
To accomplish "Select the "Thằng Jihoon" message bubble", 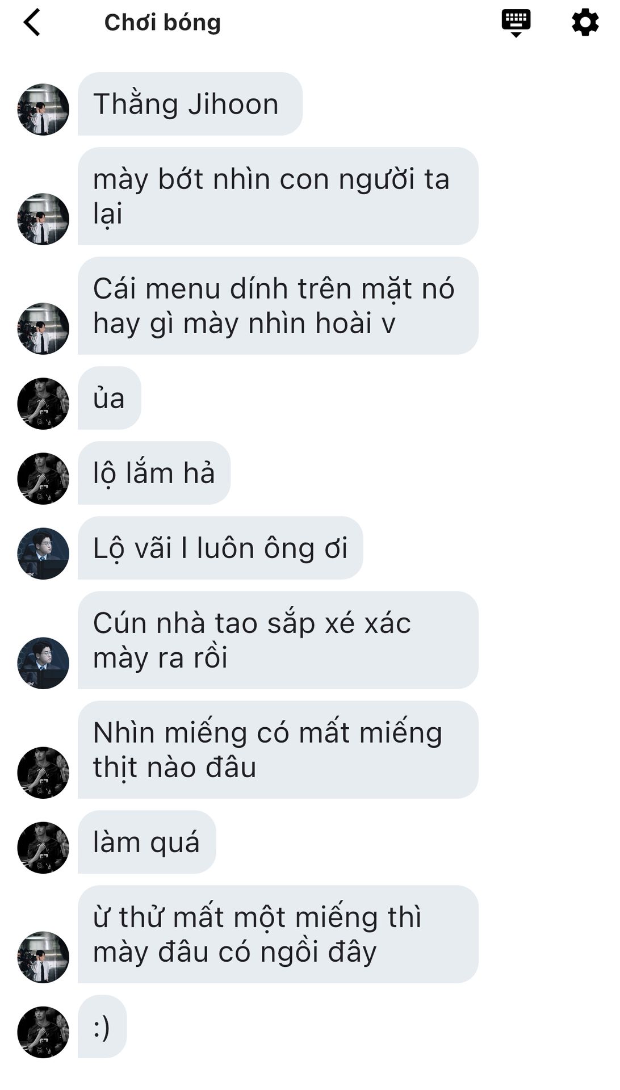I will (190, 104).
